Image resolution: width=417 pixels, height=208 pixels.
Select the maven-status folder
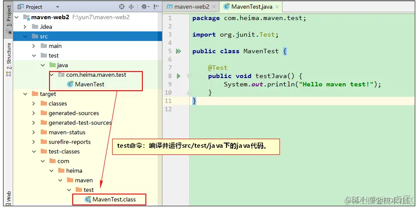coord(67,132)
